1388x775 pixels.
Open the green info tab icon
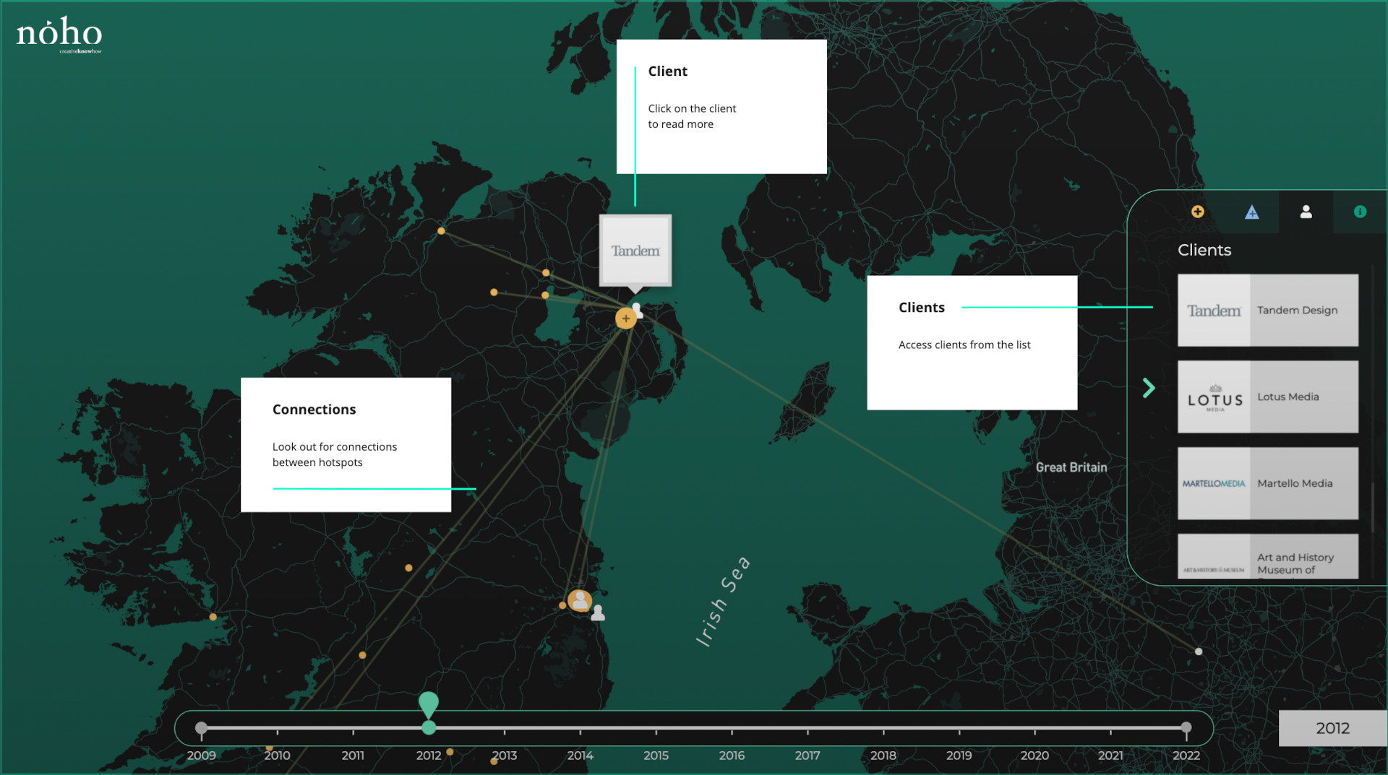point(1360,212)
